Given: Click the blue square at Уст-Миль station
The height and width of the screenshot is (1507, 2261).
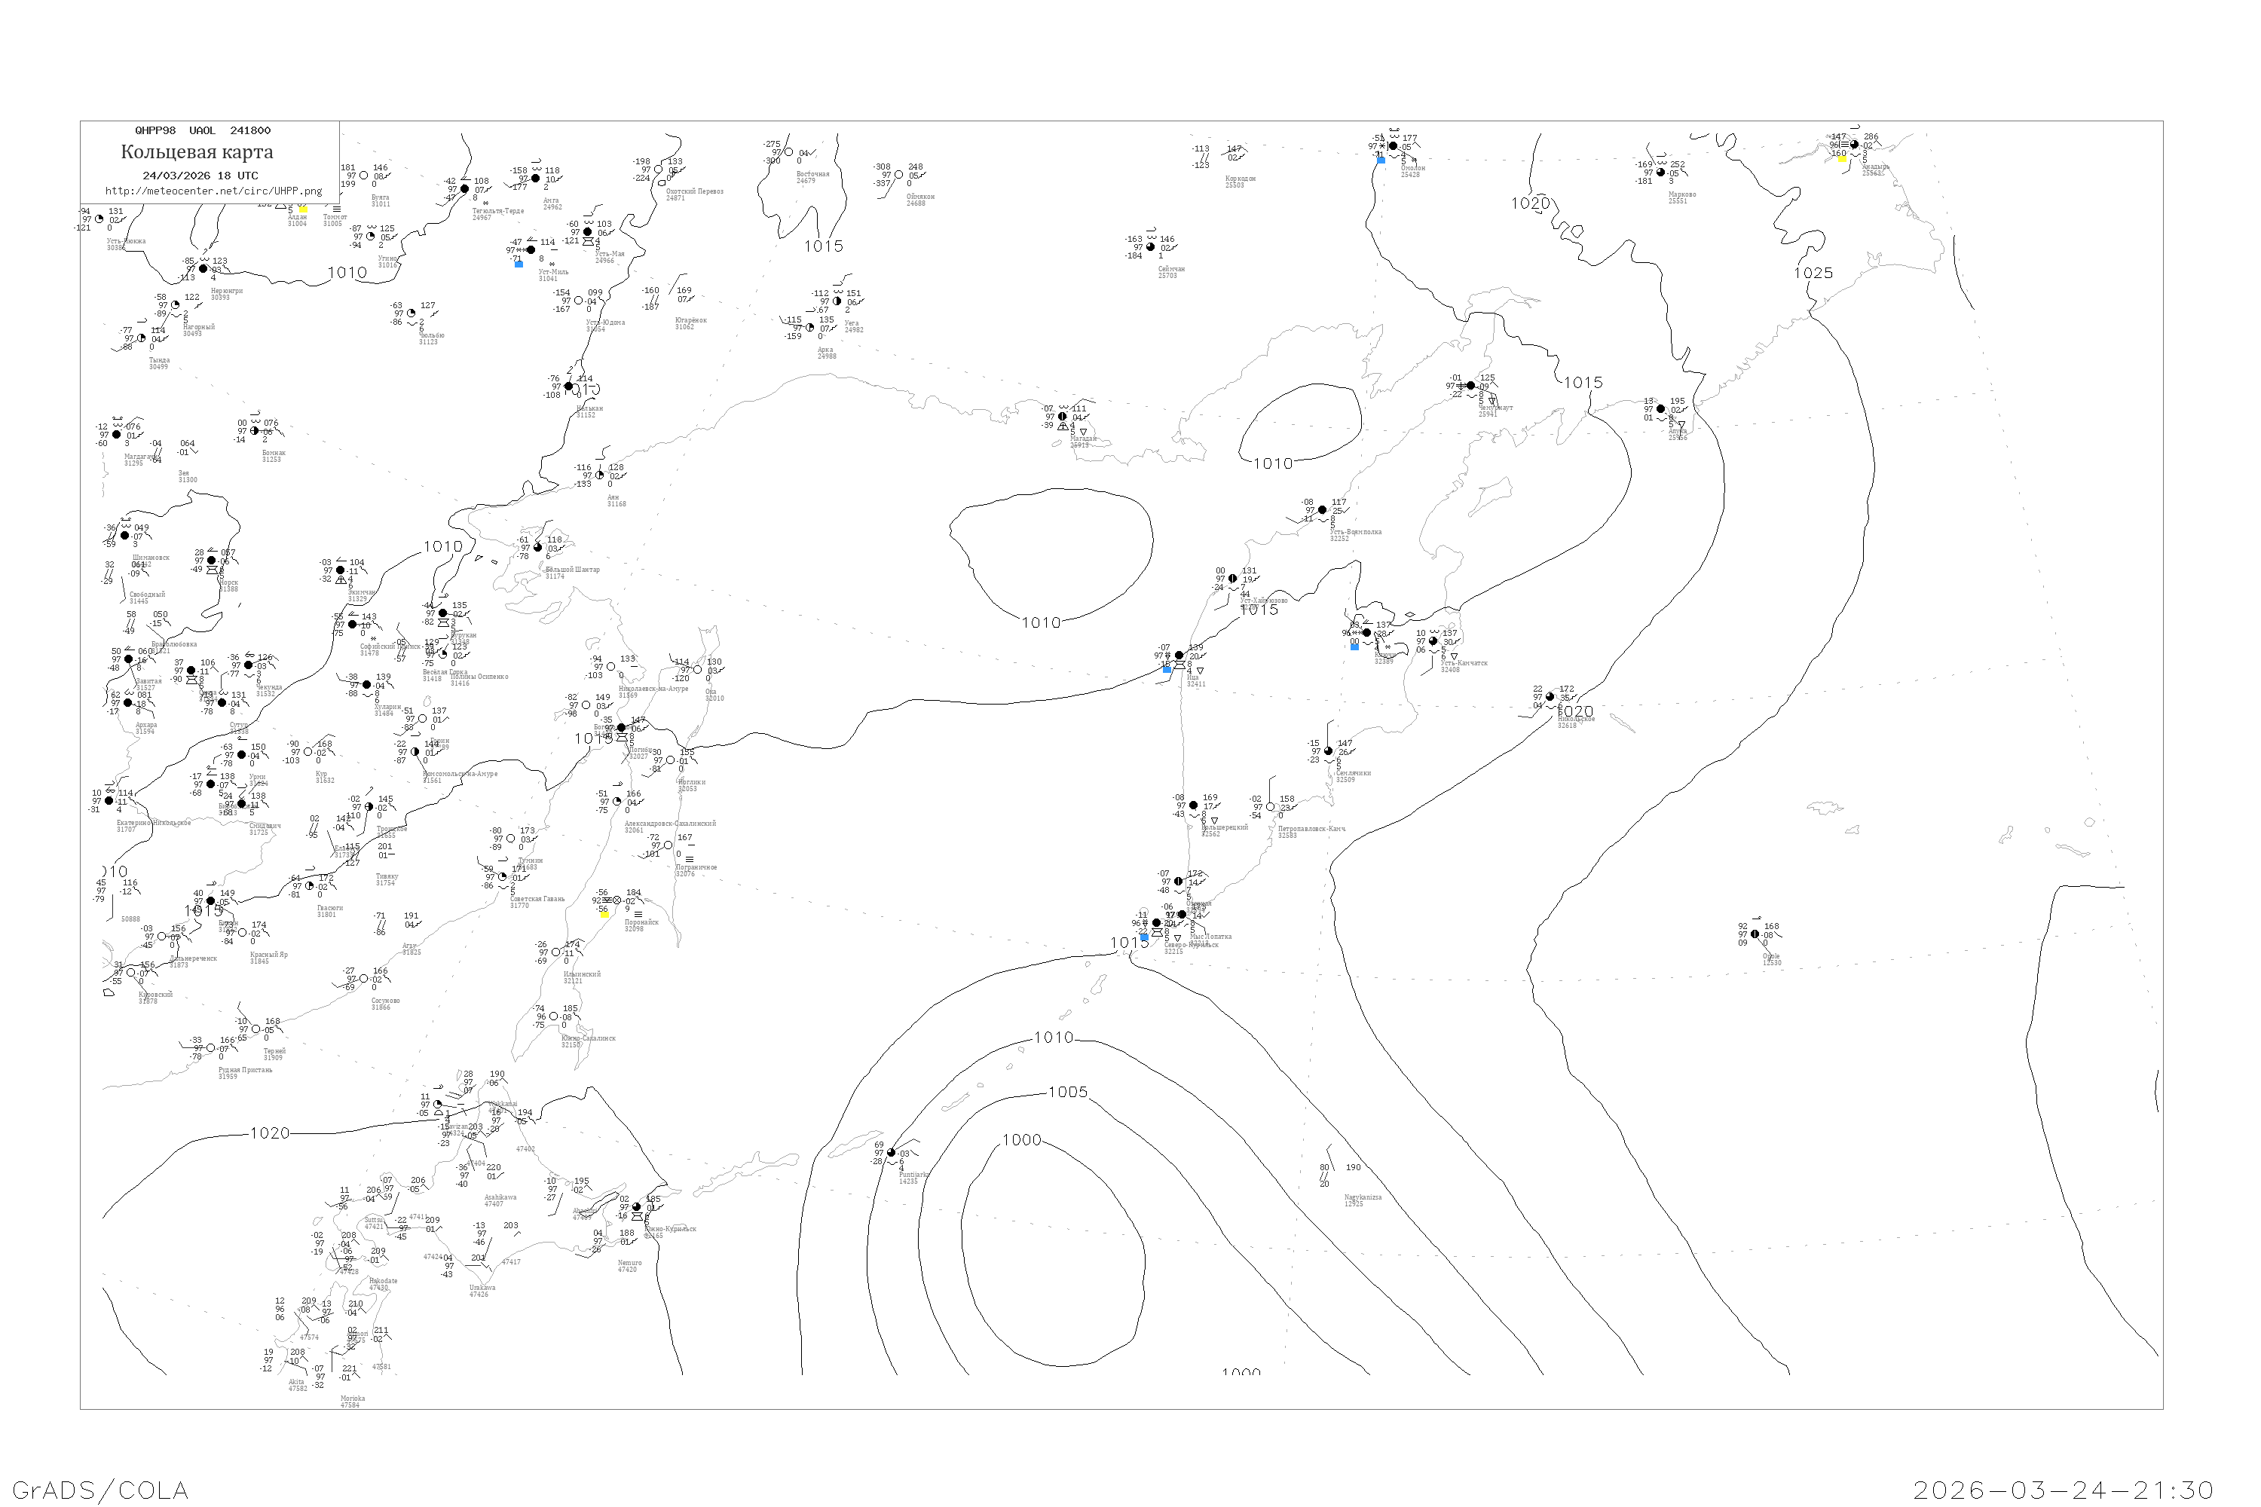Looking at the screenshot, I should [519, 263].
